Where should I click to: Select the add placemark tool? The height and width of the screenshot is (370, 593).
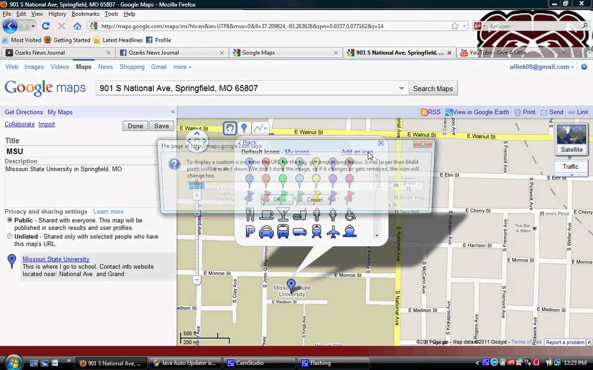tap(245, 128)
